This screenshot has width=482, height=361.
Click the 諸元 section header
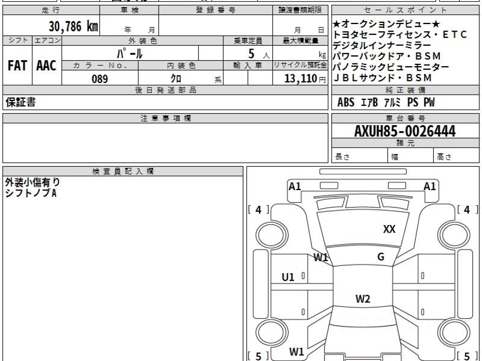tap(405, 143)
